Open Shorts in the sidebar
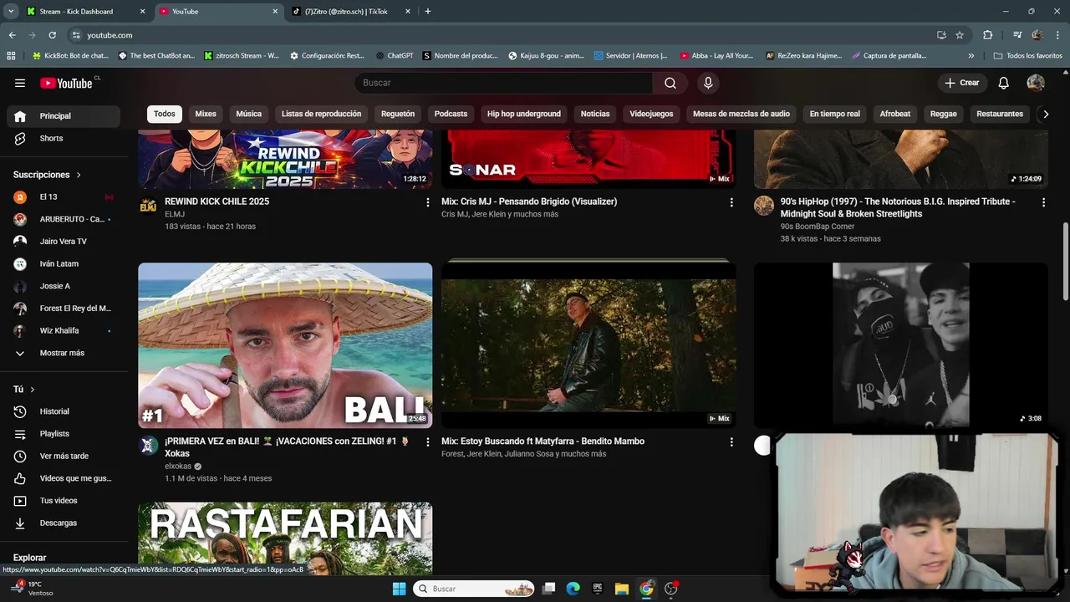 click(64, 138)
